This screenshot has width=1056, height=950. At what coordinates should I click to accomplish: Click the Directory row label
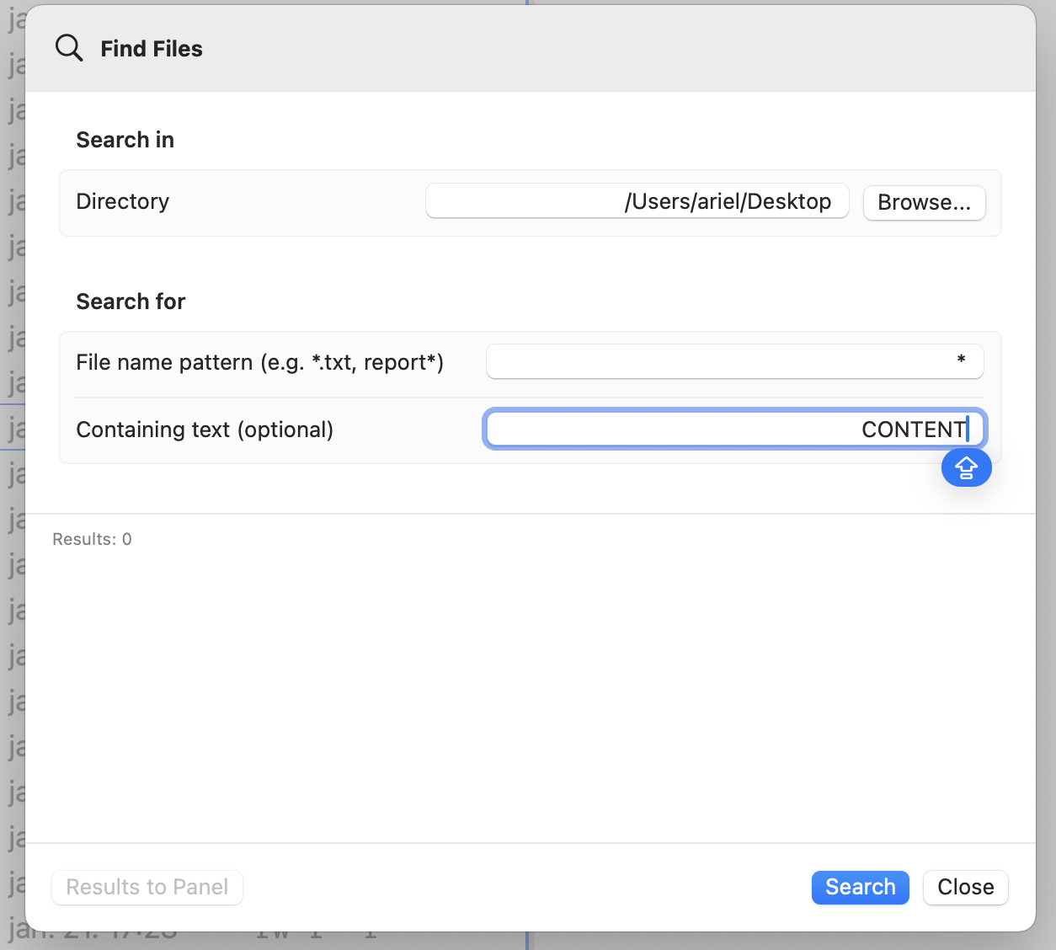tap(122, 201)
